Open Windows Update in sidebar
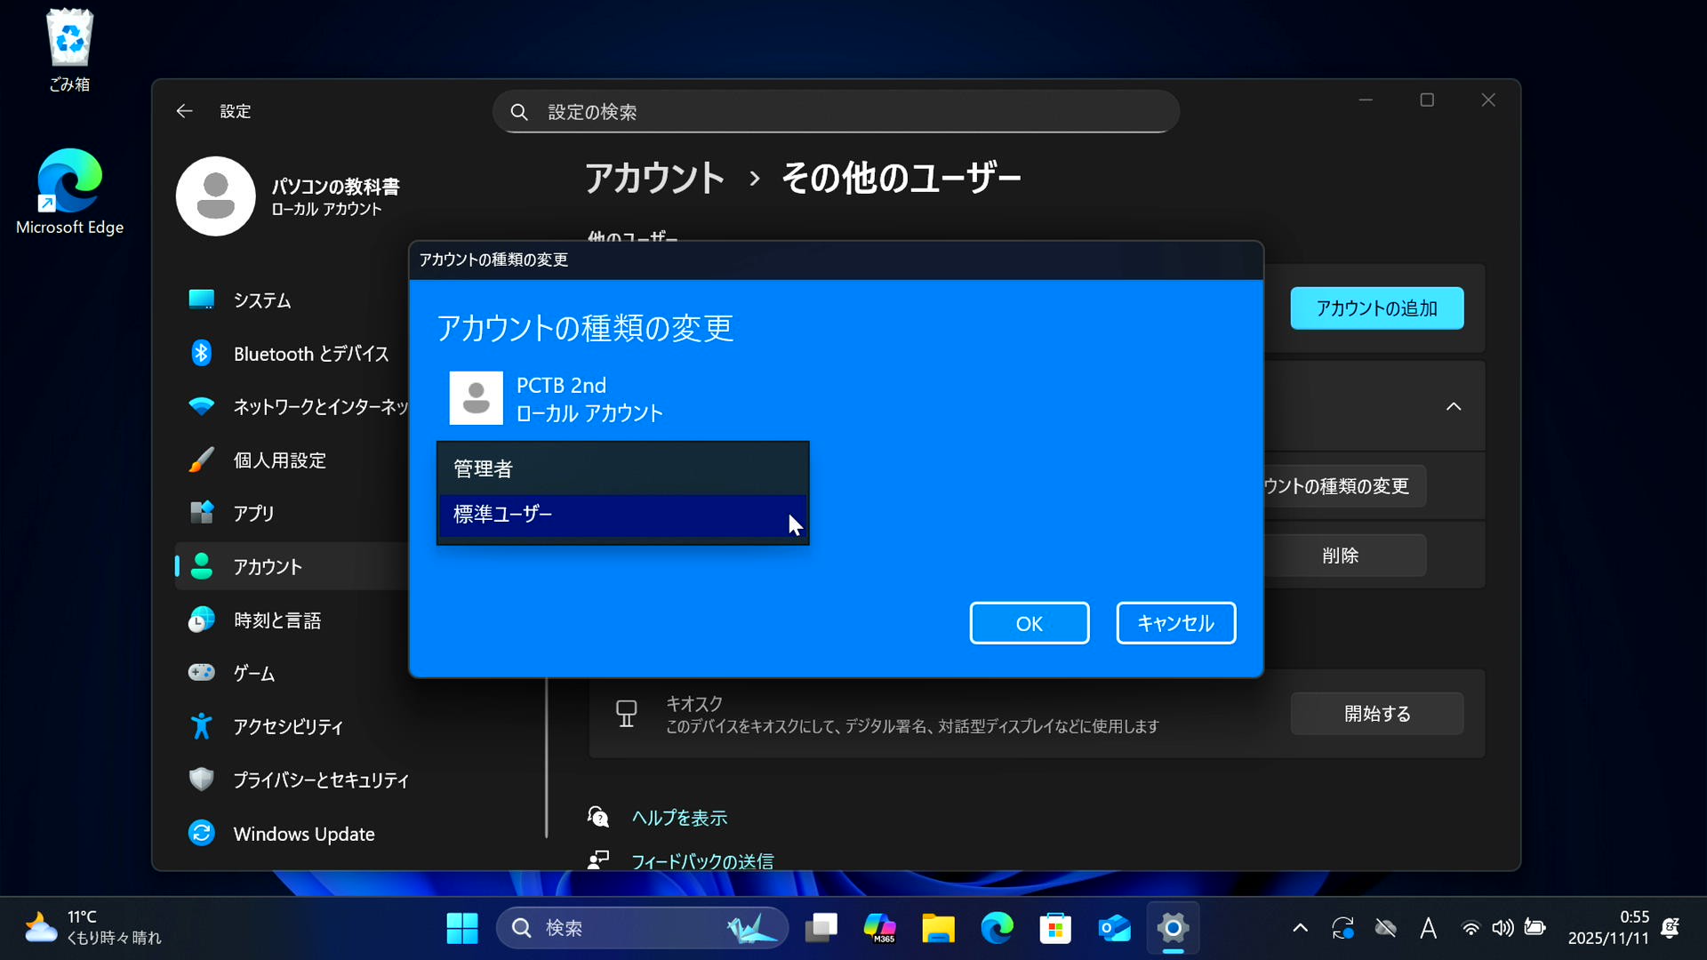The width and height of the screenshot is (1707, 960). pyautogui.click(x=303, y=834)
